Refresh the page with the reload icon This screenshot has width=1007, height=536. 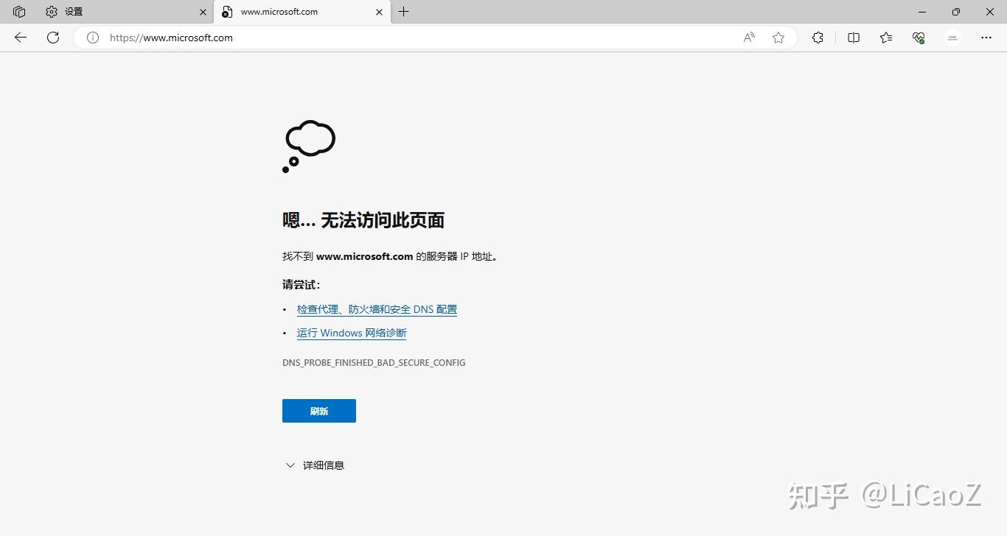point(52,38)
